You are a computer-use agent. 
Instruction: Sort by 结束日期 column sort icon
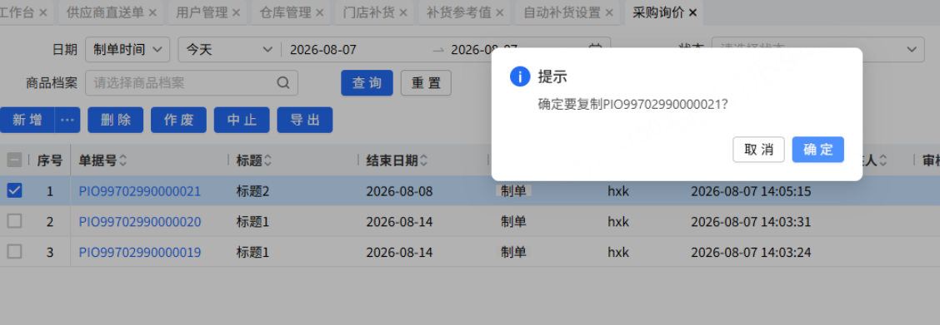click(x=424, y=160)
